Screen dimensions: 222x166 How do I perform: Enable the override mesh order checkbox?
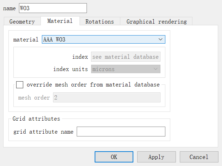pyautogui.click(x=20, y=85)
